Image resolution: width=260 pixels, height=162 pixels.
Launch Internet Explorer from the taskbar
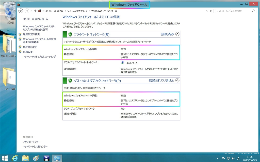(x=14, y=158)
